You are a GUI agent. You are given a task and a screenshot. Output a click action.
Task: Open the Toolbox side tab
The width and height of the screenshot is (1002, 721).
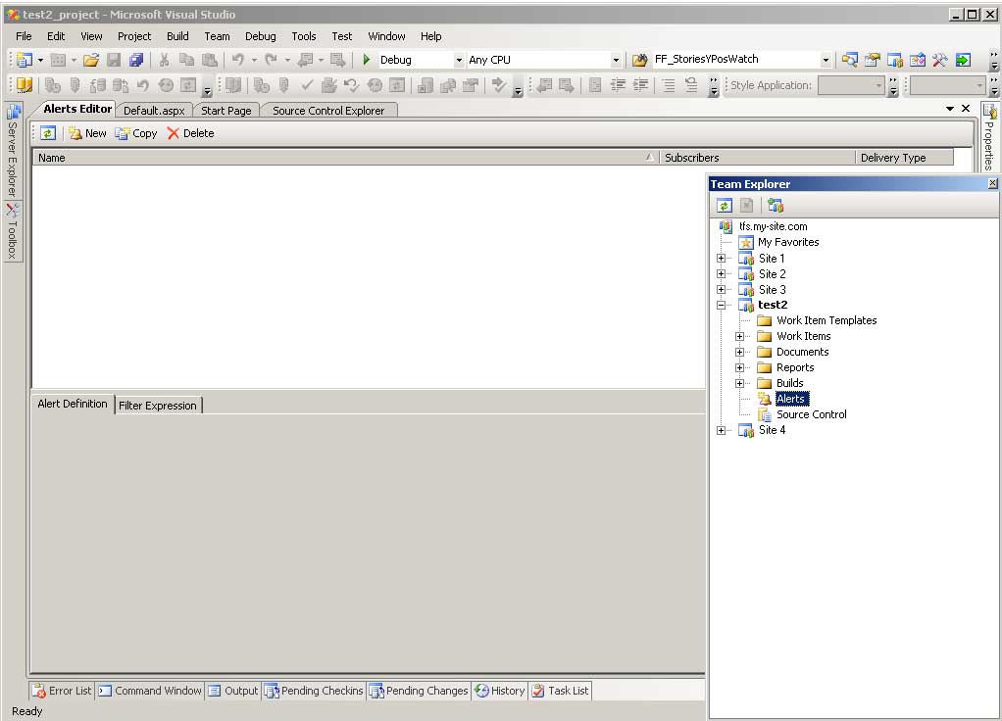(x=13, y=232)
